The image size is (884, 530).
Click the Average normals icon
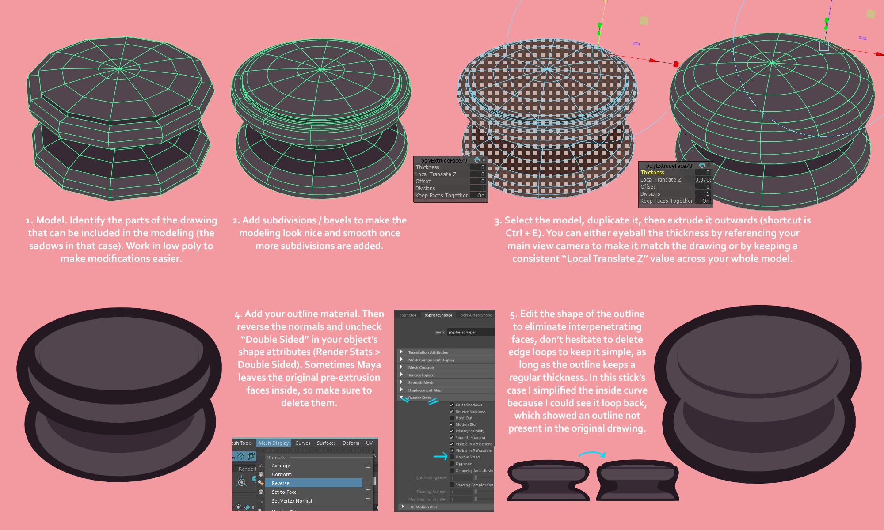(261, 466)
